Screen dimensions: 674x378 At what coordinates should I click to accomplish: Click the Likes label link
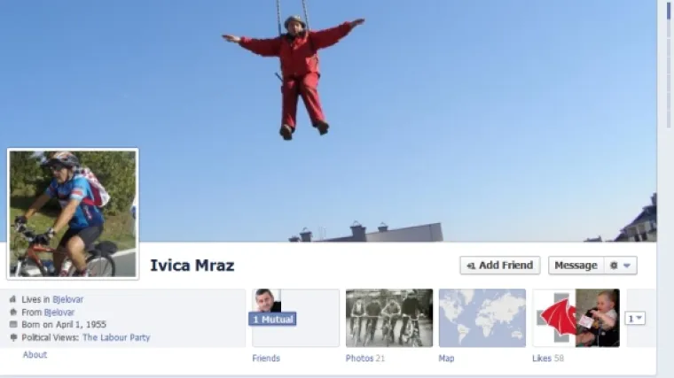[x=541, y=359]
